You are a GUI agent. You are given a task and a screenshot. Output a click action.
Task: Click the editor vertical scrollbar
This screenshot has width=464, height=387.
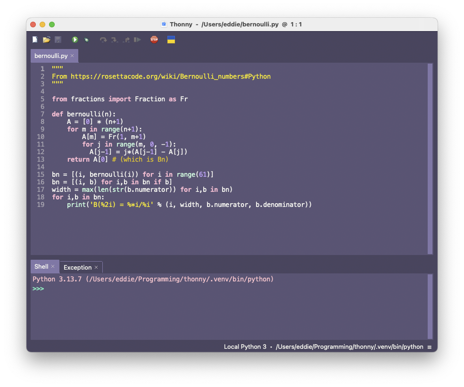[x=430, y=158]
